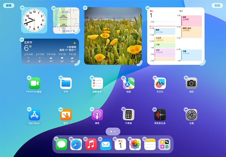Tap the 完成 (Done) button
The height and width of the screenshot is (157, 226).
pos(217,6)
